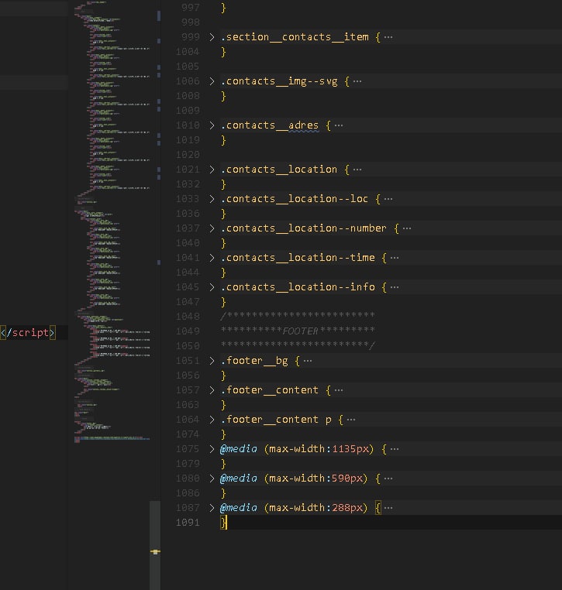Unfold the .contacts__adres block chevron
562x590 pixels.
[212, 125]
